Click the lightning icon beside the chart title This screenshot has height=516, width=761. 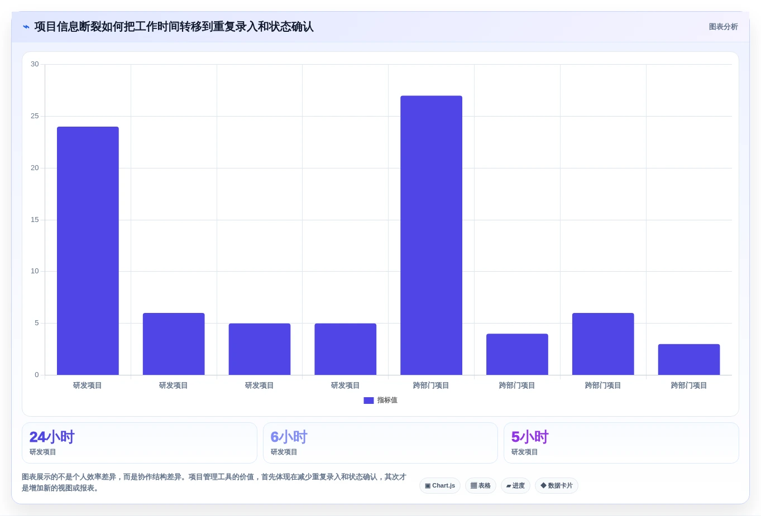[x=26, y=27]
